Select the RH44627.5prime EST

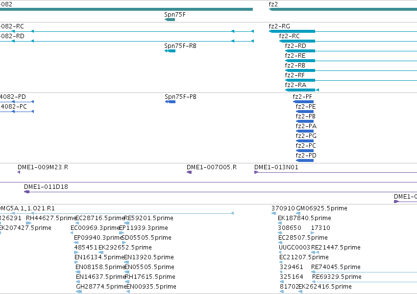[x=28, y=223]
